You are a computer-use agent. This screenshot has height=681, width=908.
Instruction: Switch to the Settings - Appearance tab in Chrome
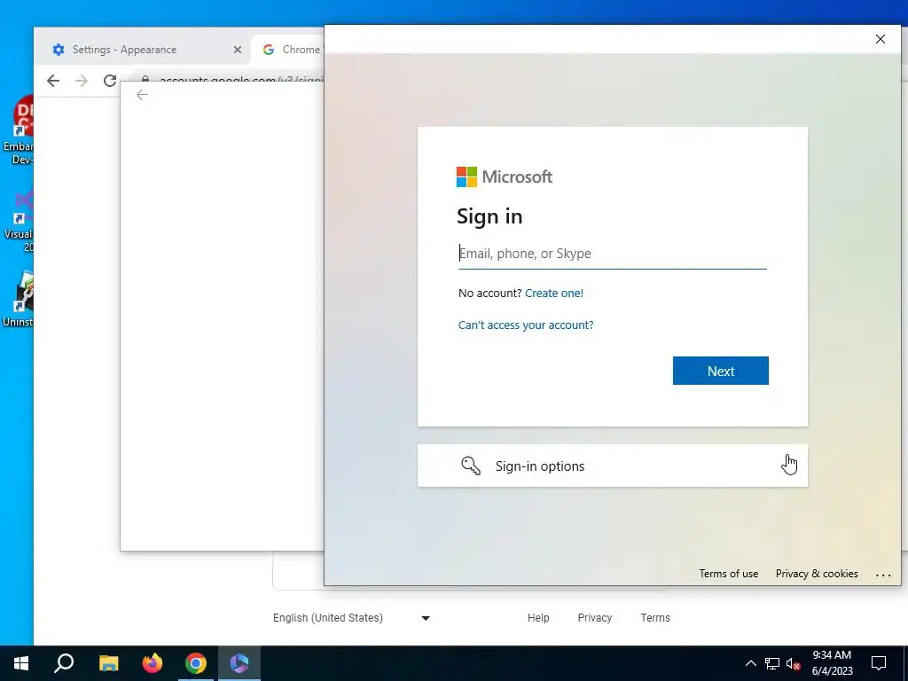142,50
